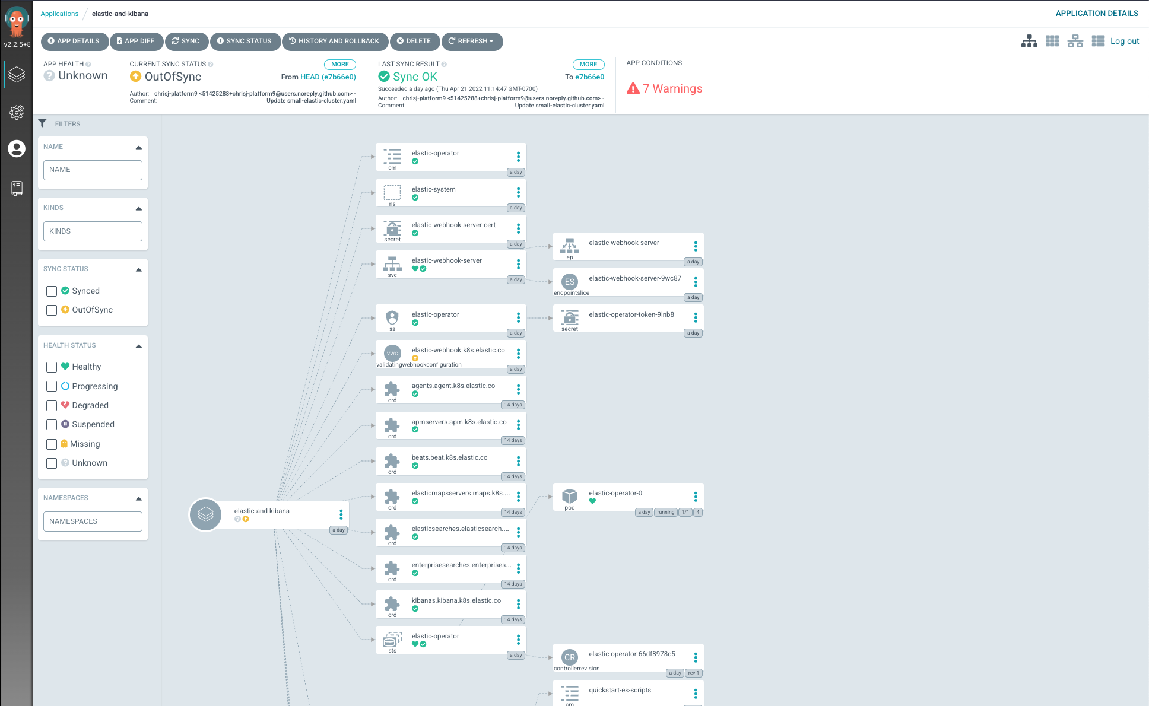Click the CR controllerrevision icon
This screenshot has width=1149, height=706.
pos(570,657)
